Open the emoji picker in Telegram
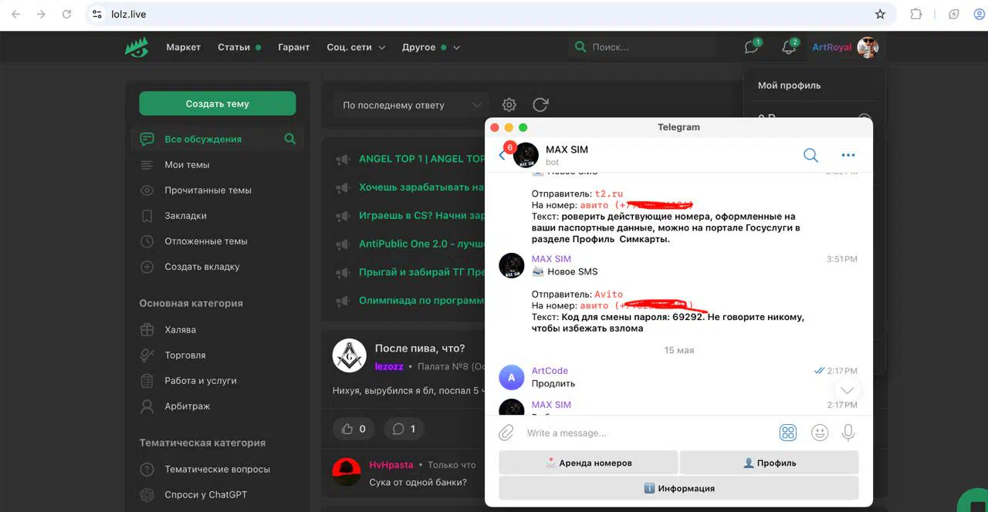Screen dimensions: 988x512 (820, 433)
